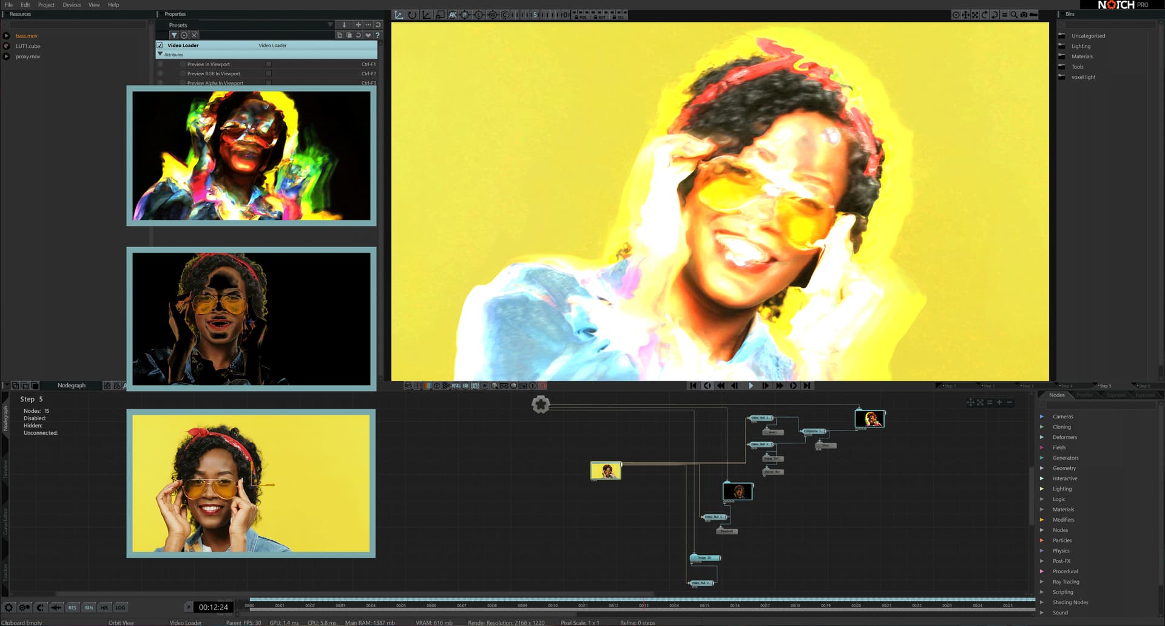Click the add preset plus icon

click(358, 25)
